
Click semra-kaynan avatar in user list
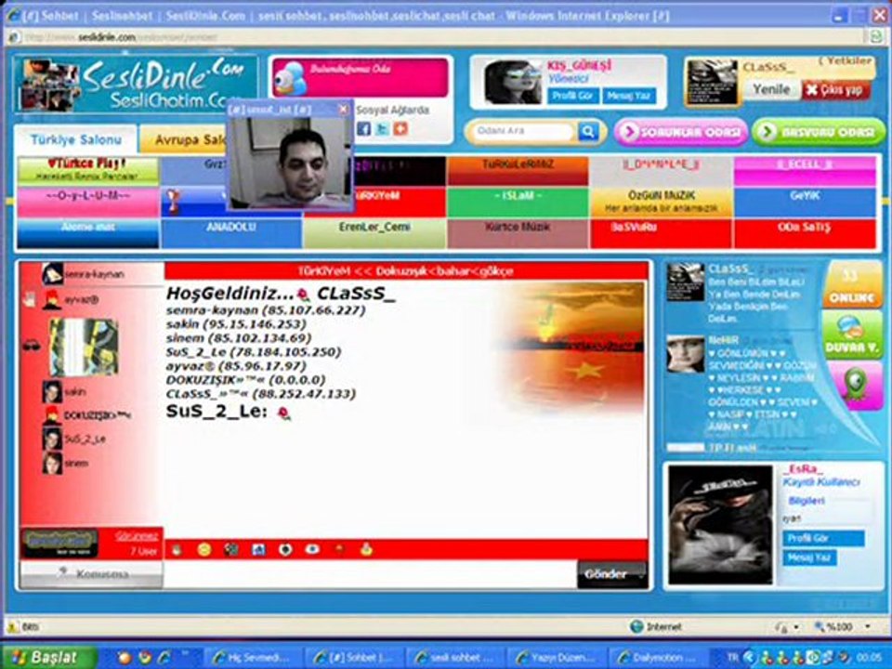52,273
